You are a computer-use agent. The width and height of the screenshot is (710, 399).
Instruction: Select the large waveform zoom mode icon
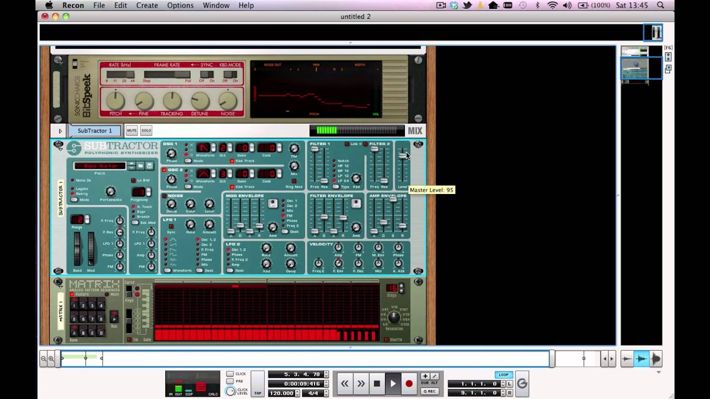click(656, 359)
